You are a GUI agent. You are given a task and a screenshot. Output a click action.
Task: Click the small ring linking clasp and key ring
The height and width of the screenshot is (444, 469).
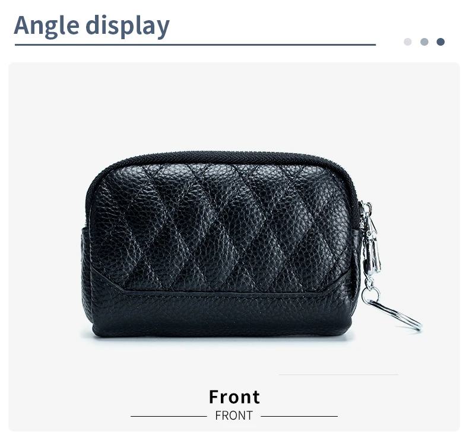[370, 294]
